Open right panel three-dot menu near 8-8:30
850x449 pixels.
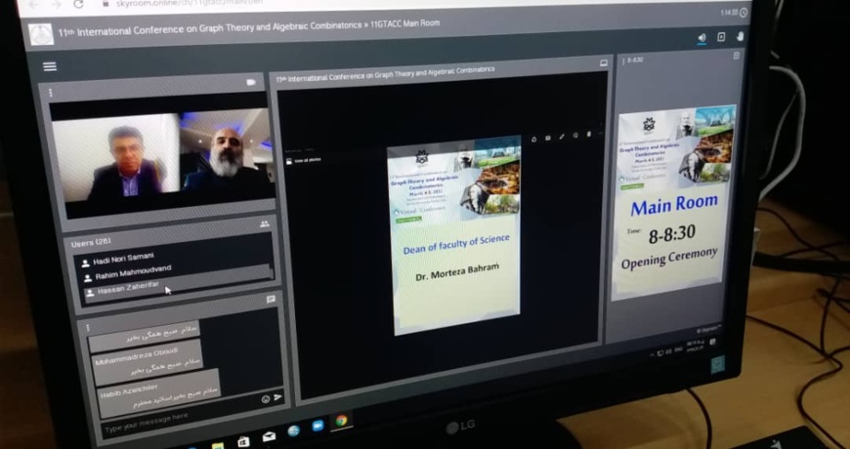tap(623, 61)
